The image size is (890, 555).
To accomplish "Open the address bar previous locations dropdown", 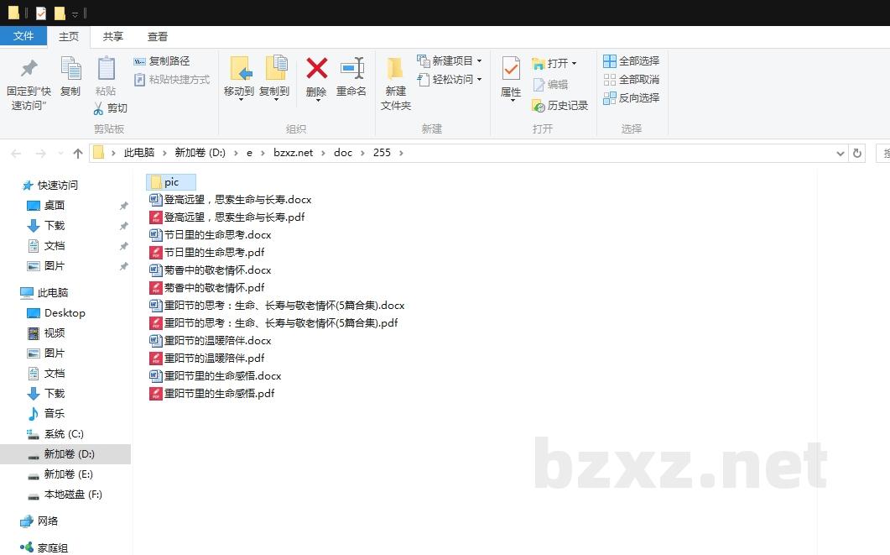I will pos(841,153).
